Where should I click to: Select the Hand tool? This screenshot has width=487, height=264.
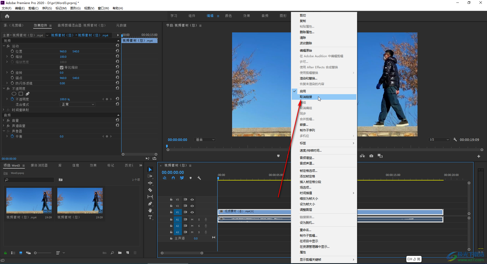pyautogui.click(x=150, y=210)
